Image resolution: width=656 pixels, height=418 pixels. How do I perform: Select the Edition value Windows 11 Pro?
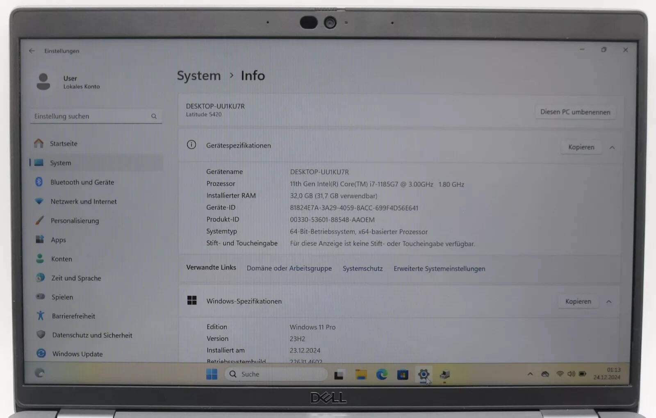pos(312,327)
